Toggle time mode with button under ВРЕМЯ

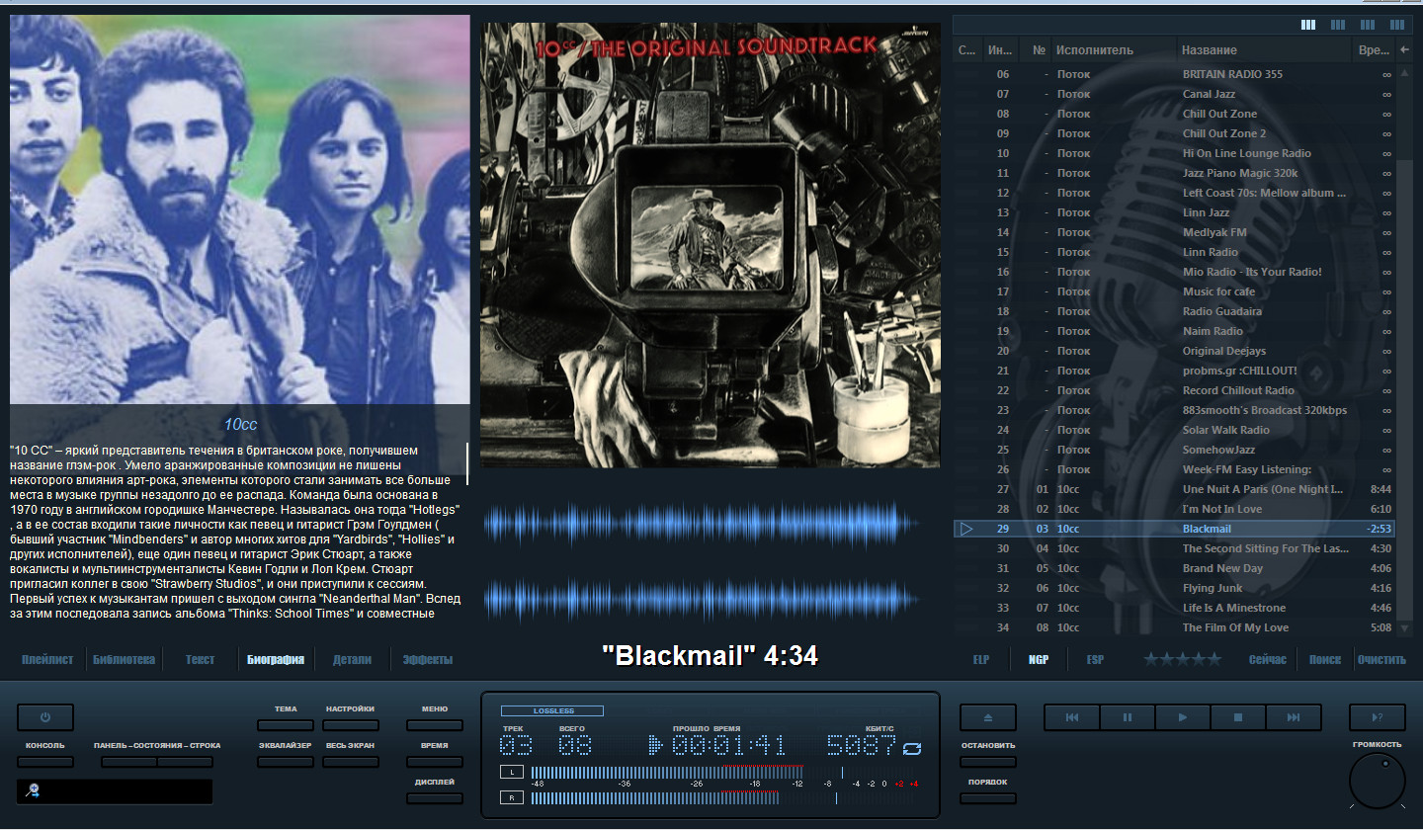point(435,762)
